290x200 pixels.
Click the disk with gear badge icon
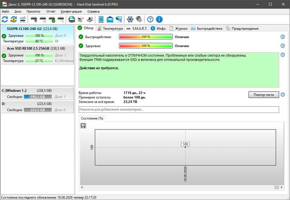pos(34,19)
